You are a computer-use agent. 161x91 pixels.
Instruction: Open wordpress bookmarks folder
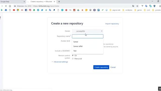[x=128, y=10]
